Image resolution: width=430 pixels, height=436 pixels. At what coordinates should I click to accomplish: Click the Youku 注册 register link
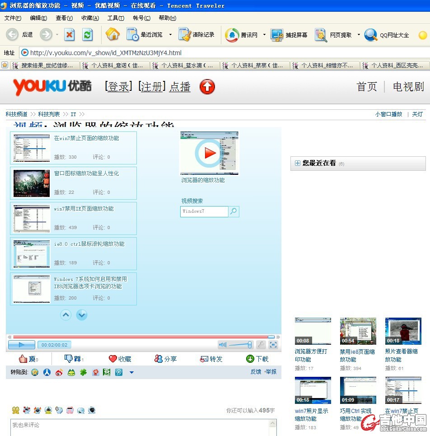tap(152, 87)
